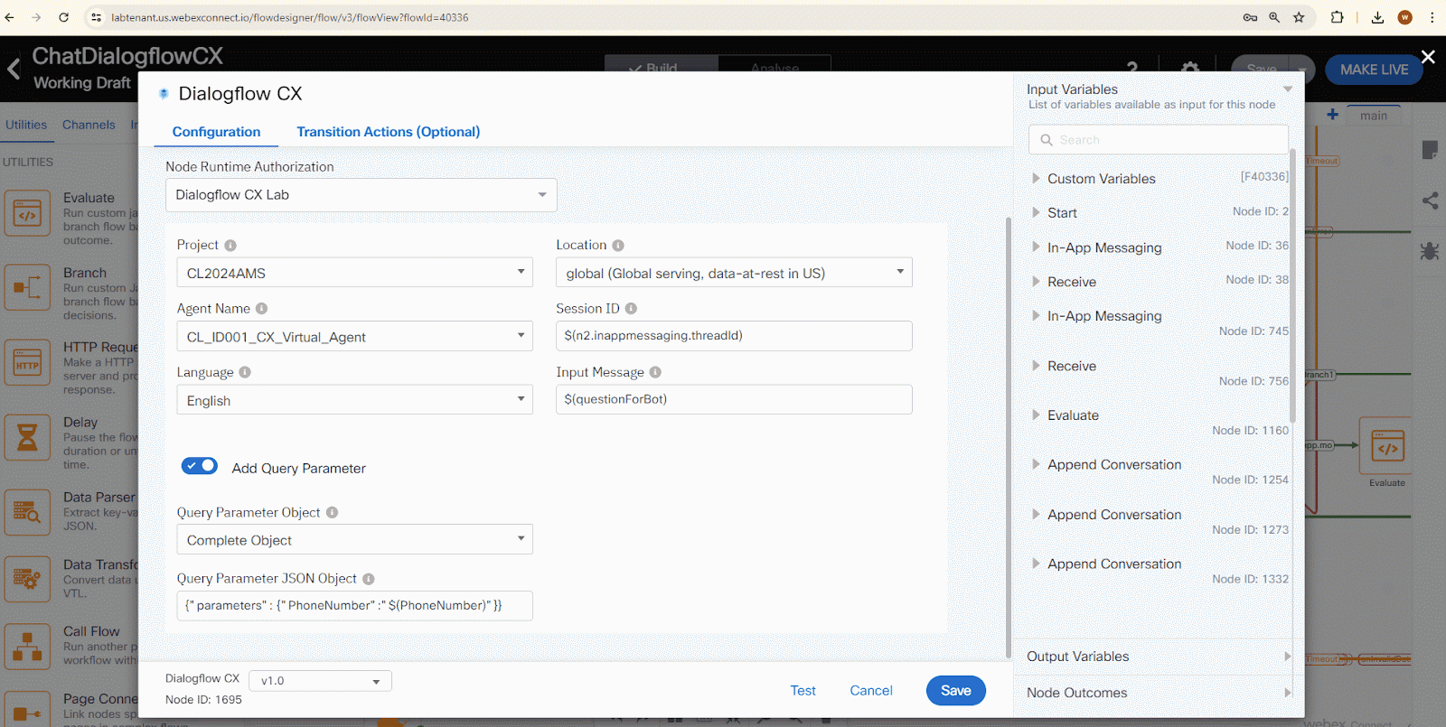This screenshot has height=727, width=1446.
Task: Click the Input Message input field
Action: (734, 399)
